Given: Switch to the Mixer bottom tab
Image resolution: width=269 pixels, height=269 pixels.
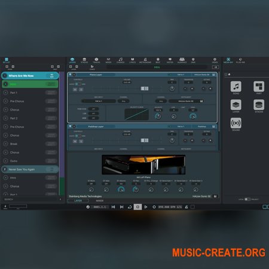Looking at the screenshot, I should pyautogui.click(x=100, y=201).
